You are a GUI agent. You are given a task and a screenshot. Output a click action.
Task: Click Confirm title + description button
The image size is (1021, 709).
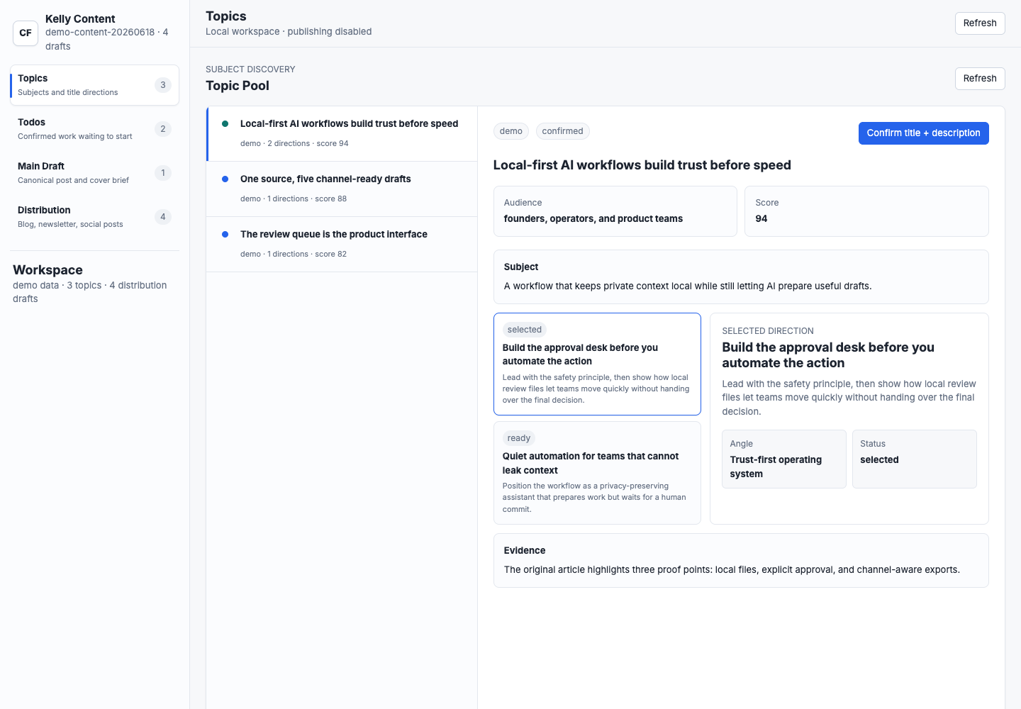[923, 133]
